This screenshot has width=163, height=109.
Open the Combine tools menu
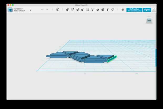pos(98,10)
